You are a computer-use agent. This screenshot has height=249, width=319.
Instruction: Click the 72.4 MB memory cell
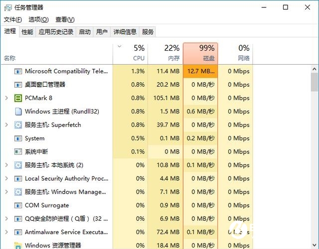tap(165, 232)
